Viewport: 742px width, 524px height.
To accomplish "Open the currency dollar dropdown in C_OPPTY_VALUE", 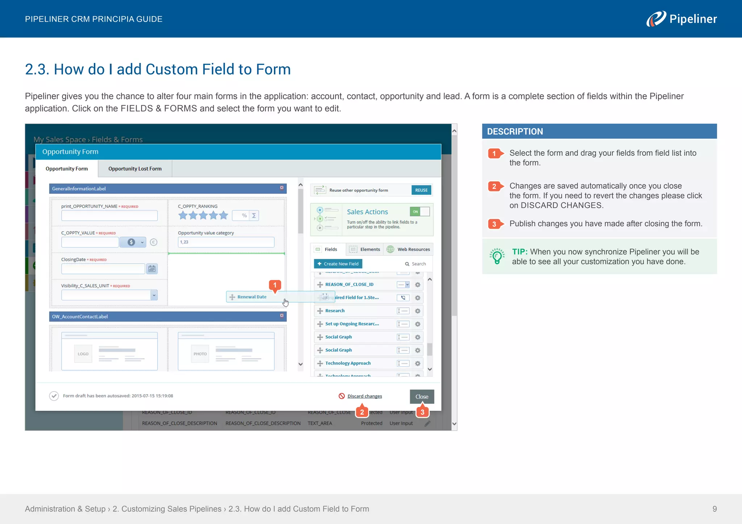I will [x=133, y=242].
